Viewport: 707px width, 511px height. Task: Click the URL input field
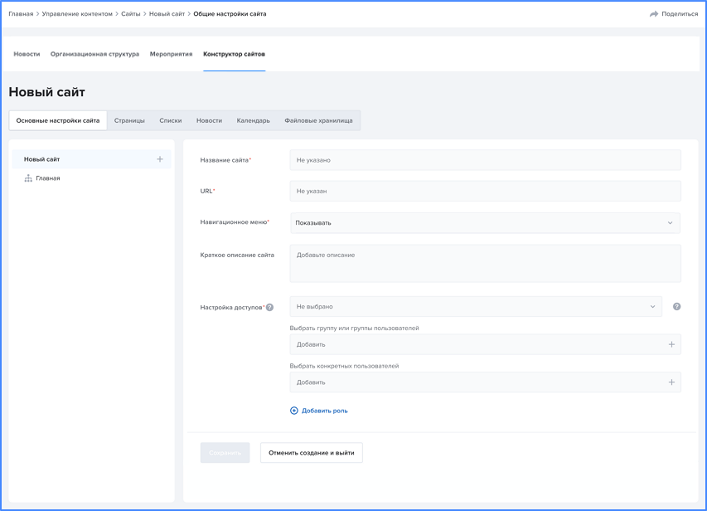tap(485, 191)
